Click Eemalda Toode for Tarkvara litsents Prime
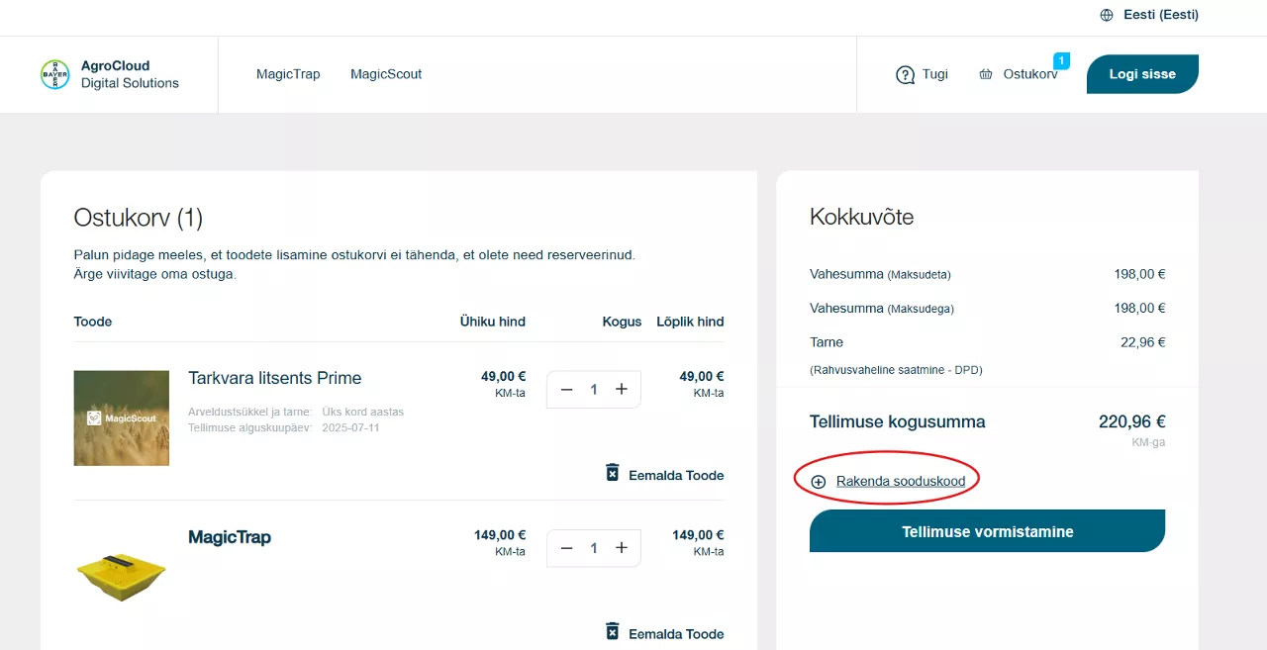 676,475
